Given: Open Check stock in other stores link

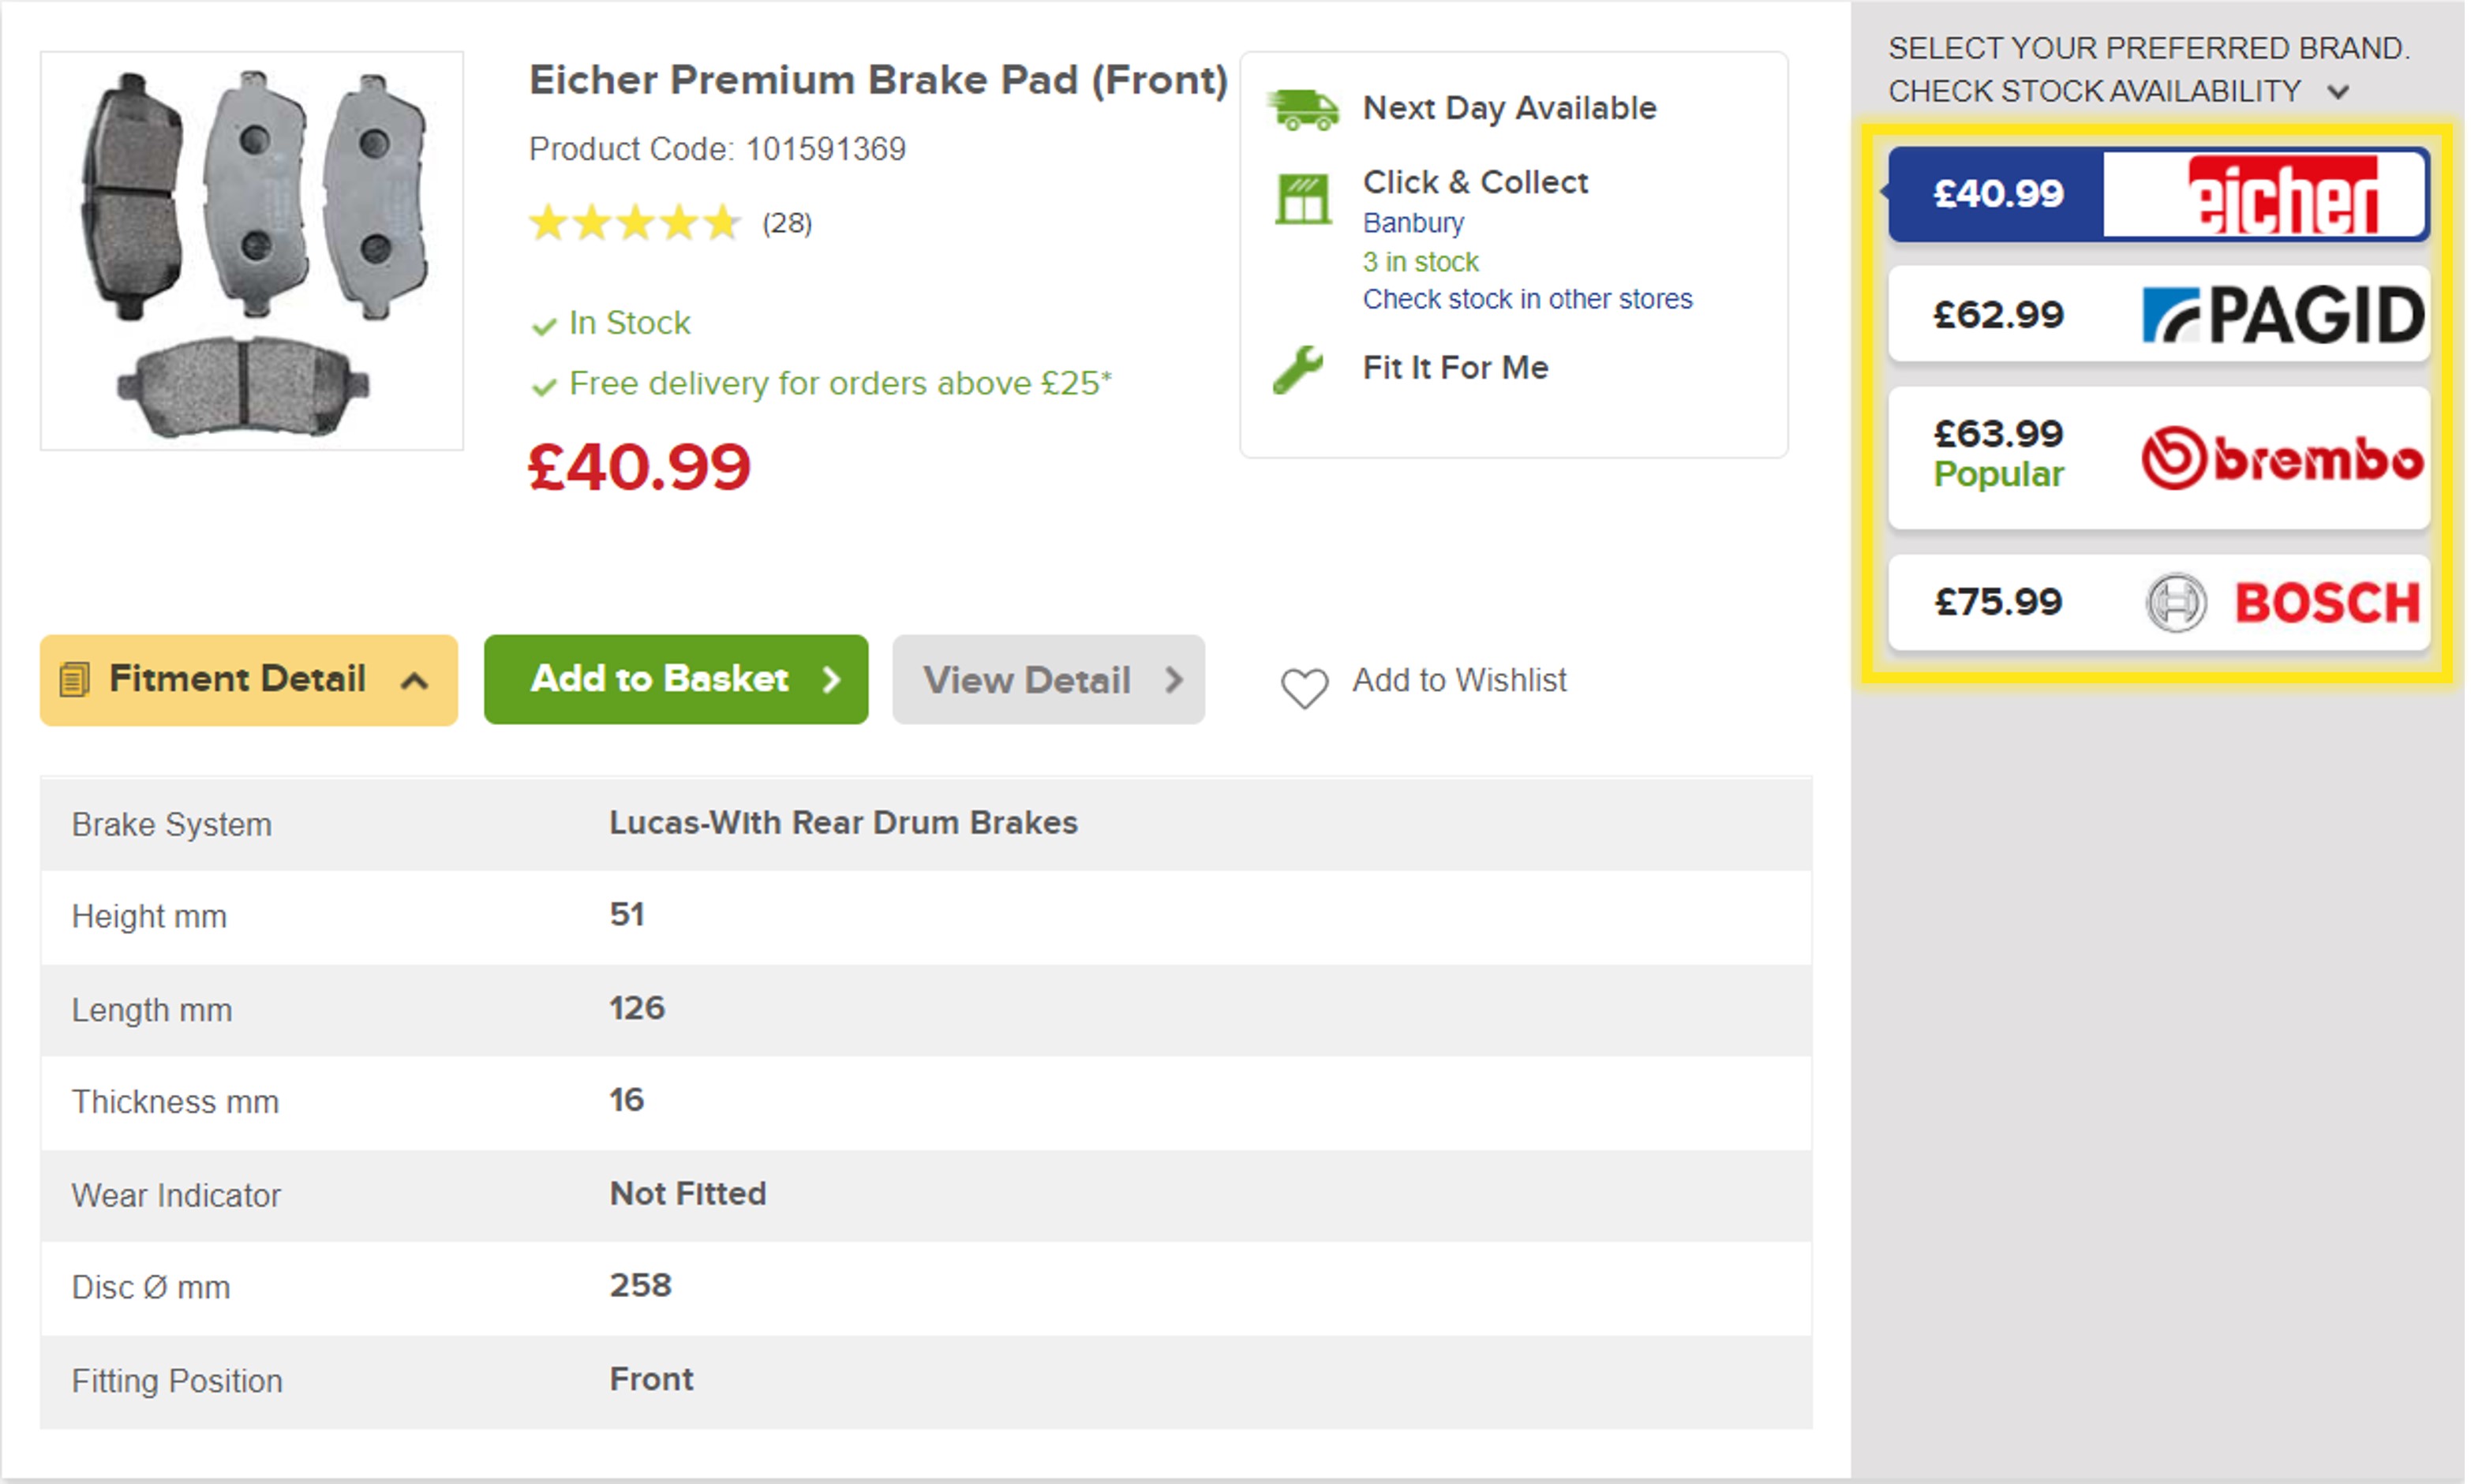Looking at the screenshot, I should 1527,298.
